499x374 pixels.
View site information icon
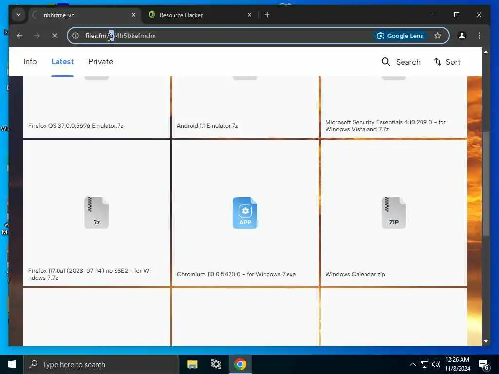pos(76,36)
